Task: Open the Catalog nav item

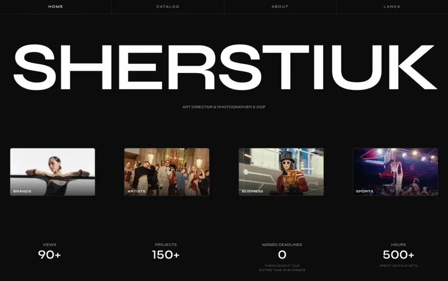Action: 168,7
